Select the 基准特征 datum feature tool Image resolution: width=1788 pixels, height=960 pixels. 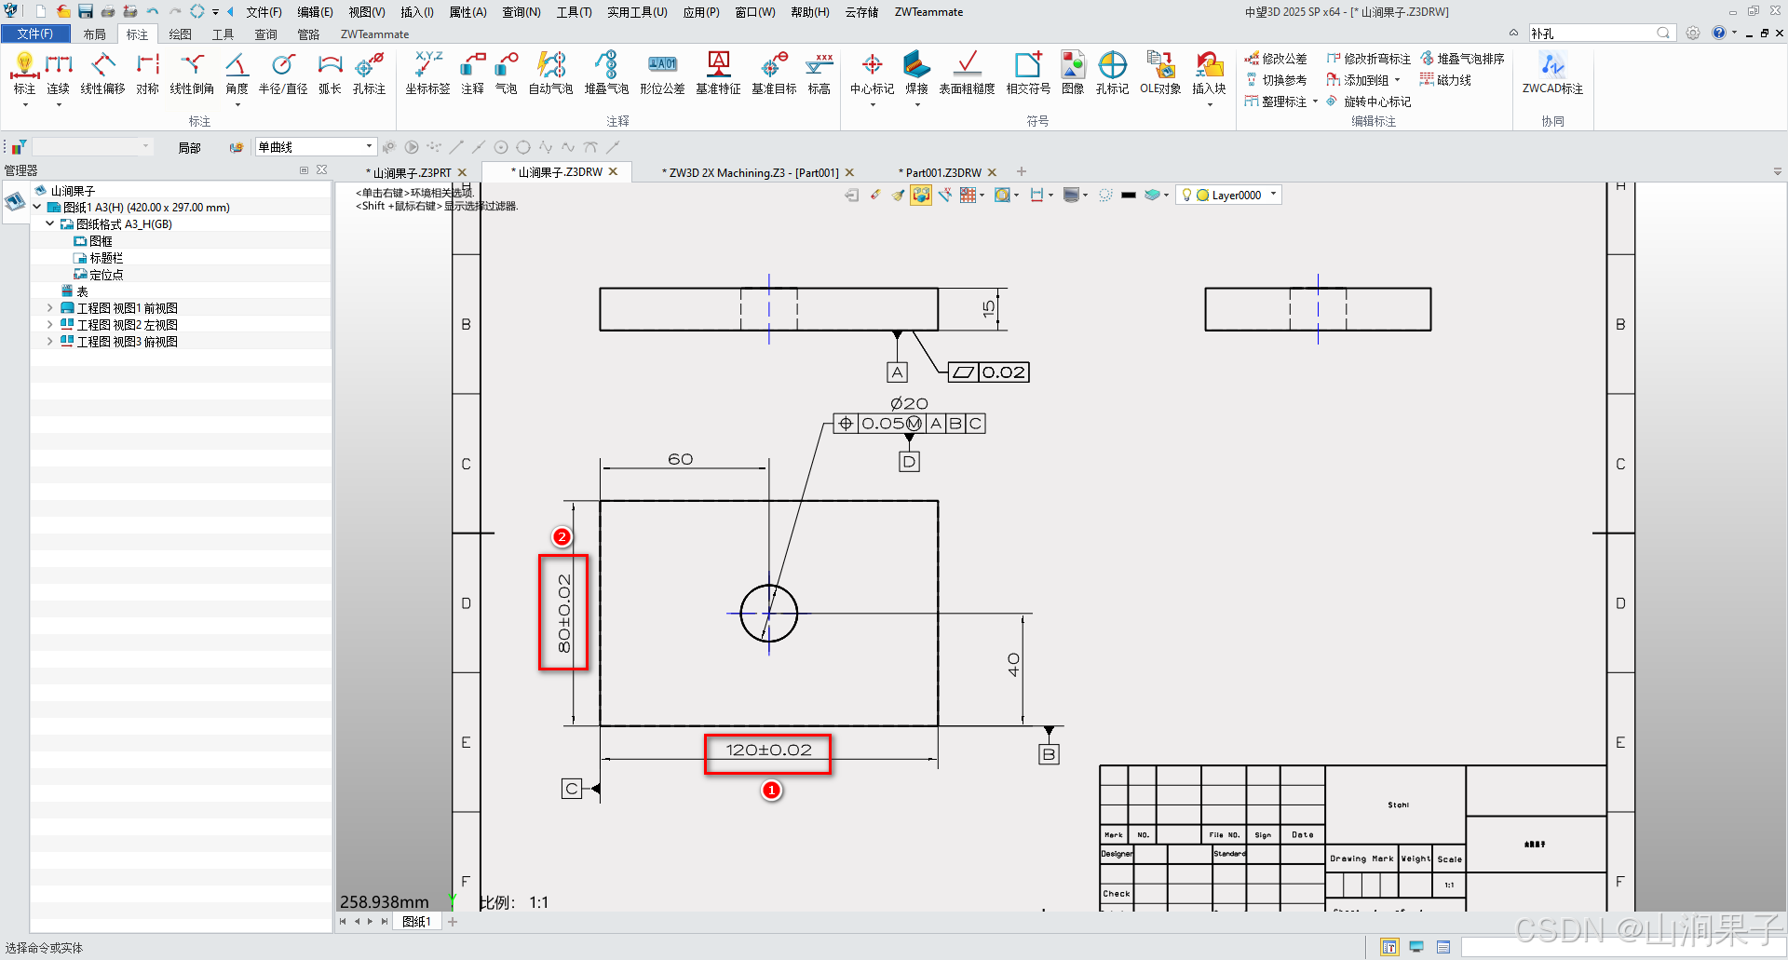718,74
